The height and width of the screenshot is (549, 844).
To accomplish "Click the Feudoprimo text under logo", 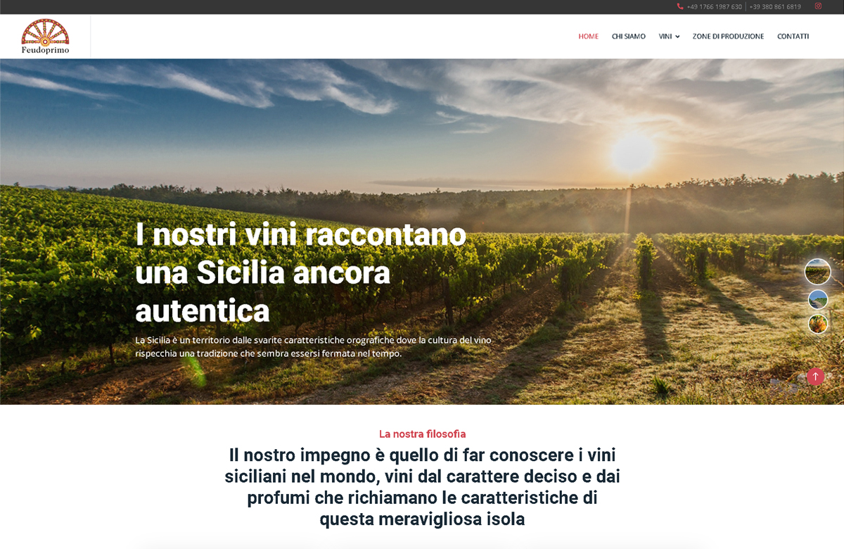I will [x=45, y=50].
